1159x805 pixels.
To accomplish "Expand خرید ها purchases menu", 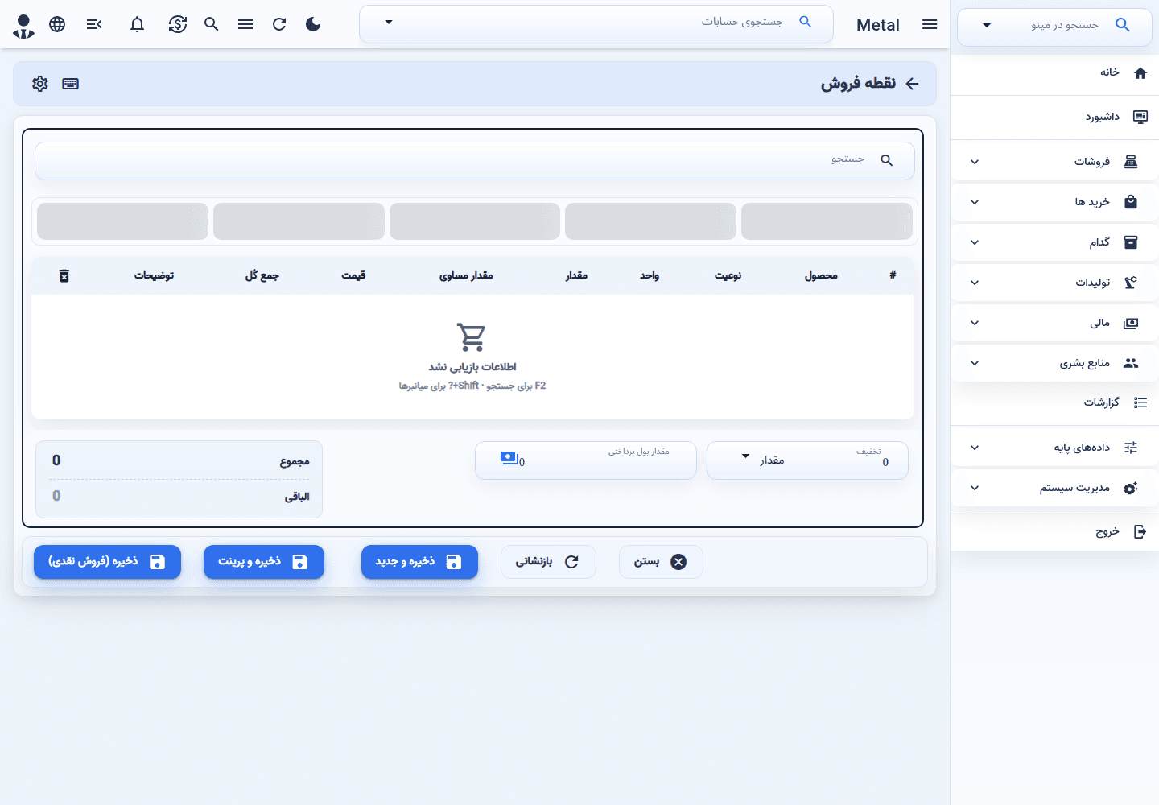I will (x=1054, y=202).
